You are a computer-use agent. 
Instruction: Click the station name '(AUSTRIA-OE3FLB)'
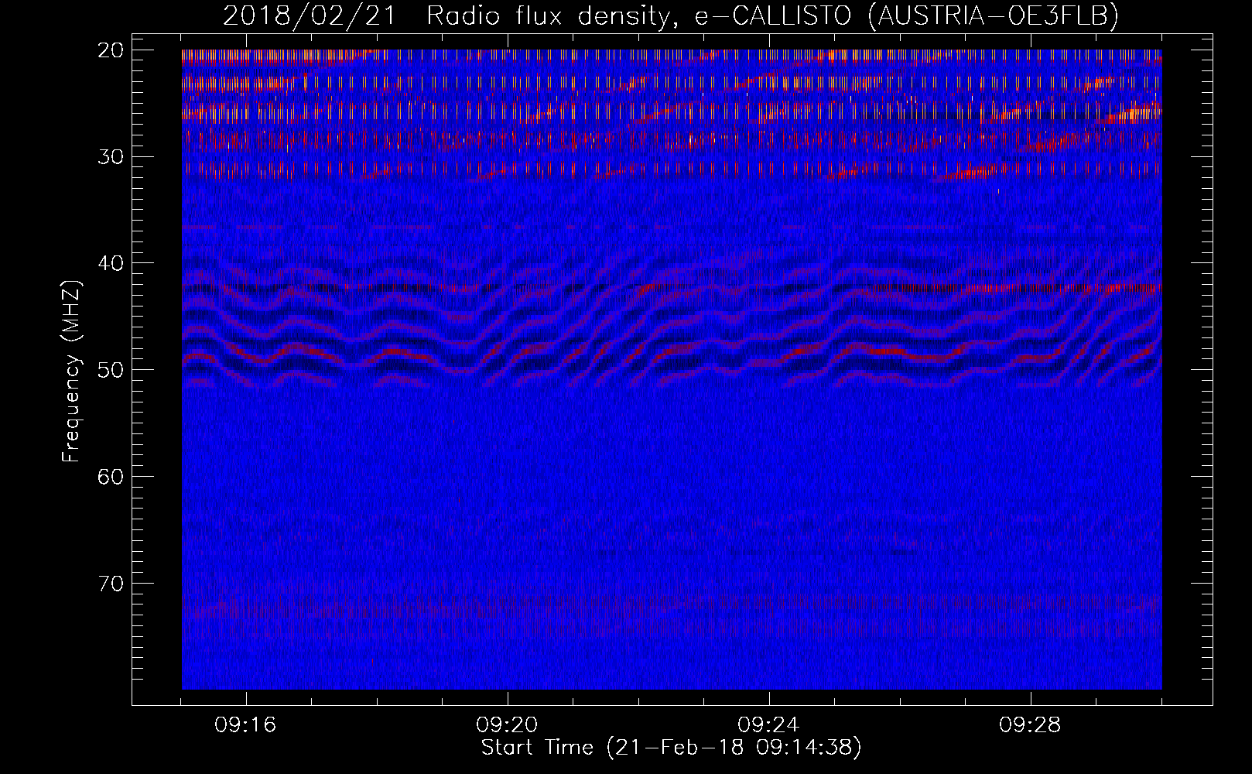coord(994,16)
